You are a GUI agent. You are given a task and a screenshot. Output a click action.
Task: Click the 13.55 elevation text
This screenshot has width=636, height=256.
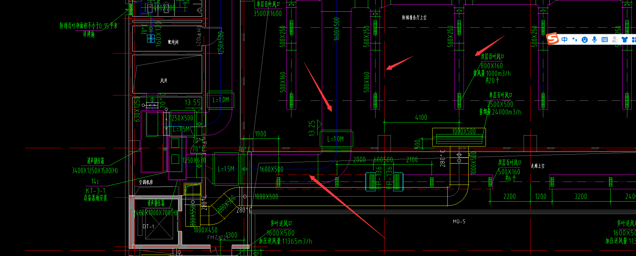click(x=192, y=102)
